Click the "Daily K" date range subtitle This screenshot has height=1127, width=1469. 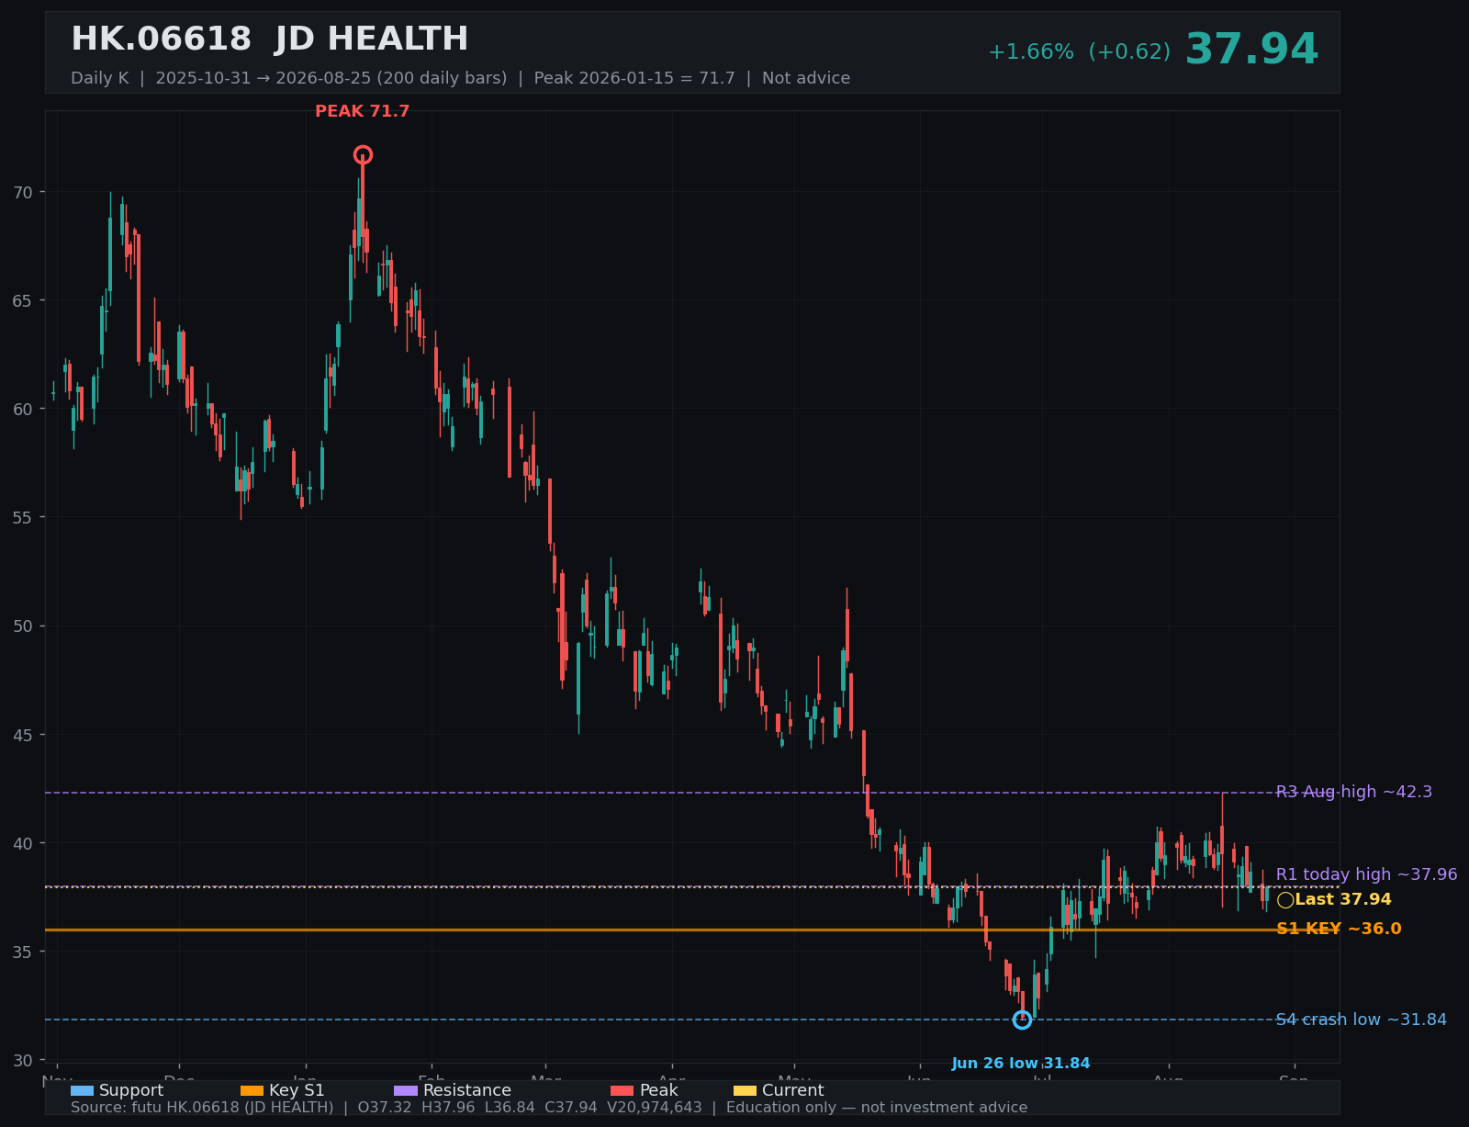click(x=460, y=78)
